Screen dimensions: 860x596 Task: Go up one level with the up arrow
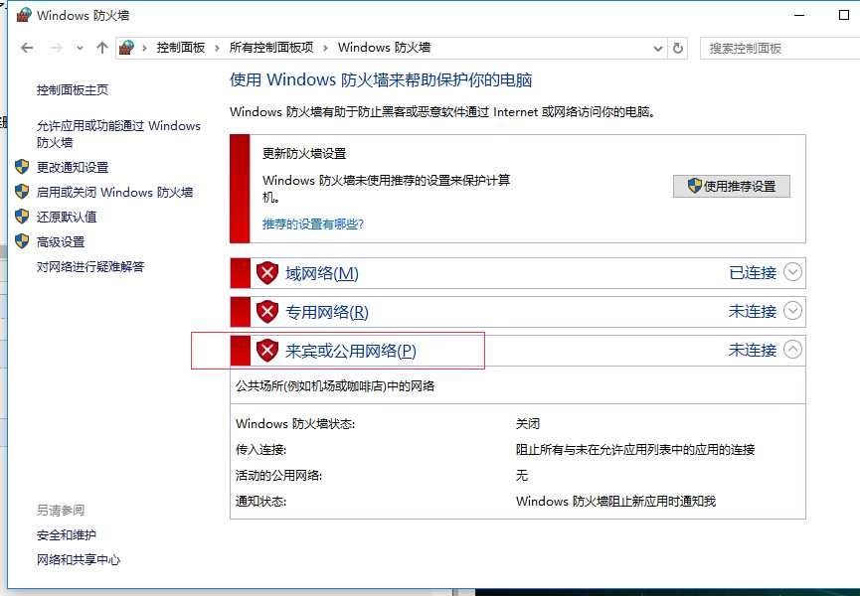[x=102, y=48]
